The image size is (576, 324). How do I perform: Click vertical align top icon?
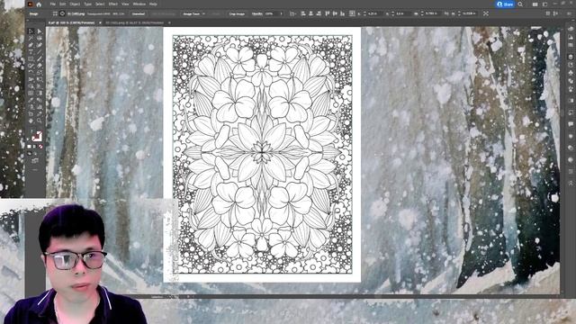pos(328,13)
